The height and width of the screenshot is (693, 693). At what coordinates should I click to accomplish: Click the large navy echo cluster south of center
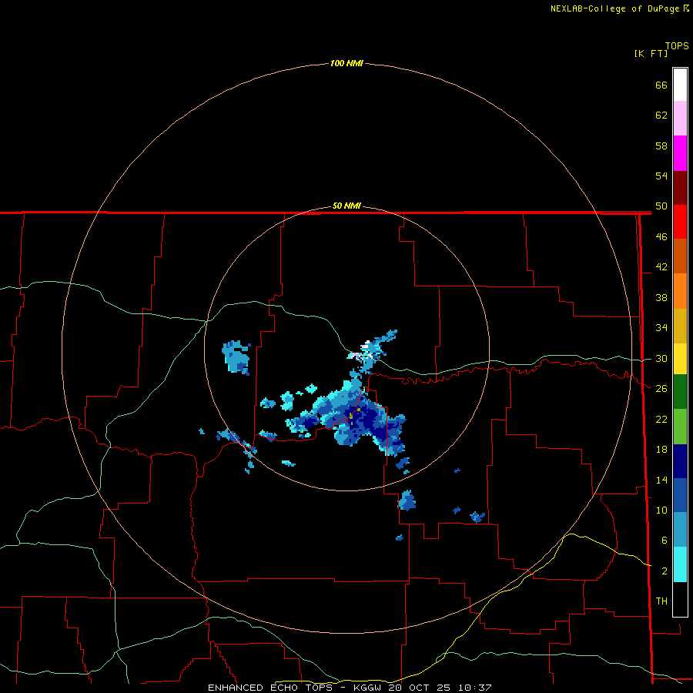371,422
